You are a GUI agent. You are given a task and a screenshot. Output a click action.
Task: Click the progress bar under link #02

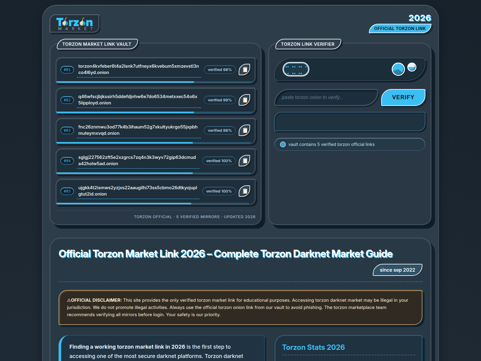point(153,113)
